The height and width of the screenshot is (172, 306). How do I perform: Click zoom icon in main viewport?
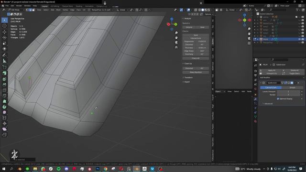point(176,33)
